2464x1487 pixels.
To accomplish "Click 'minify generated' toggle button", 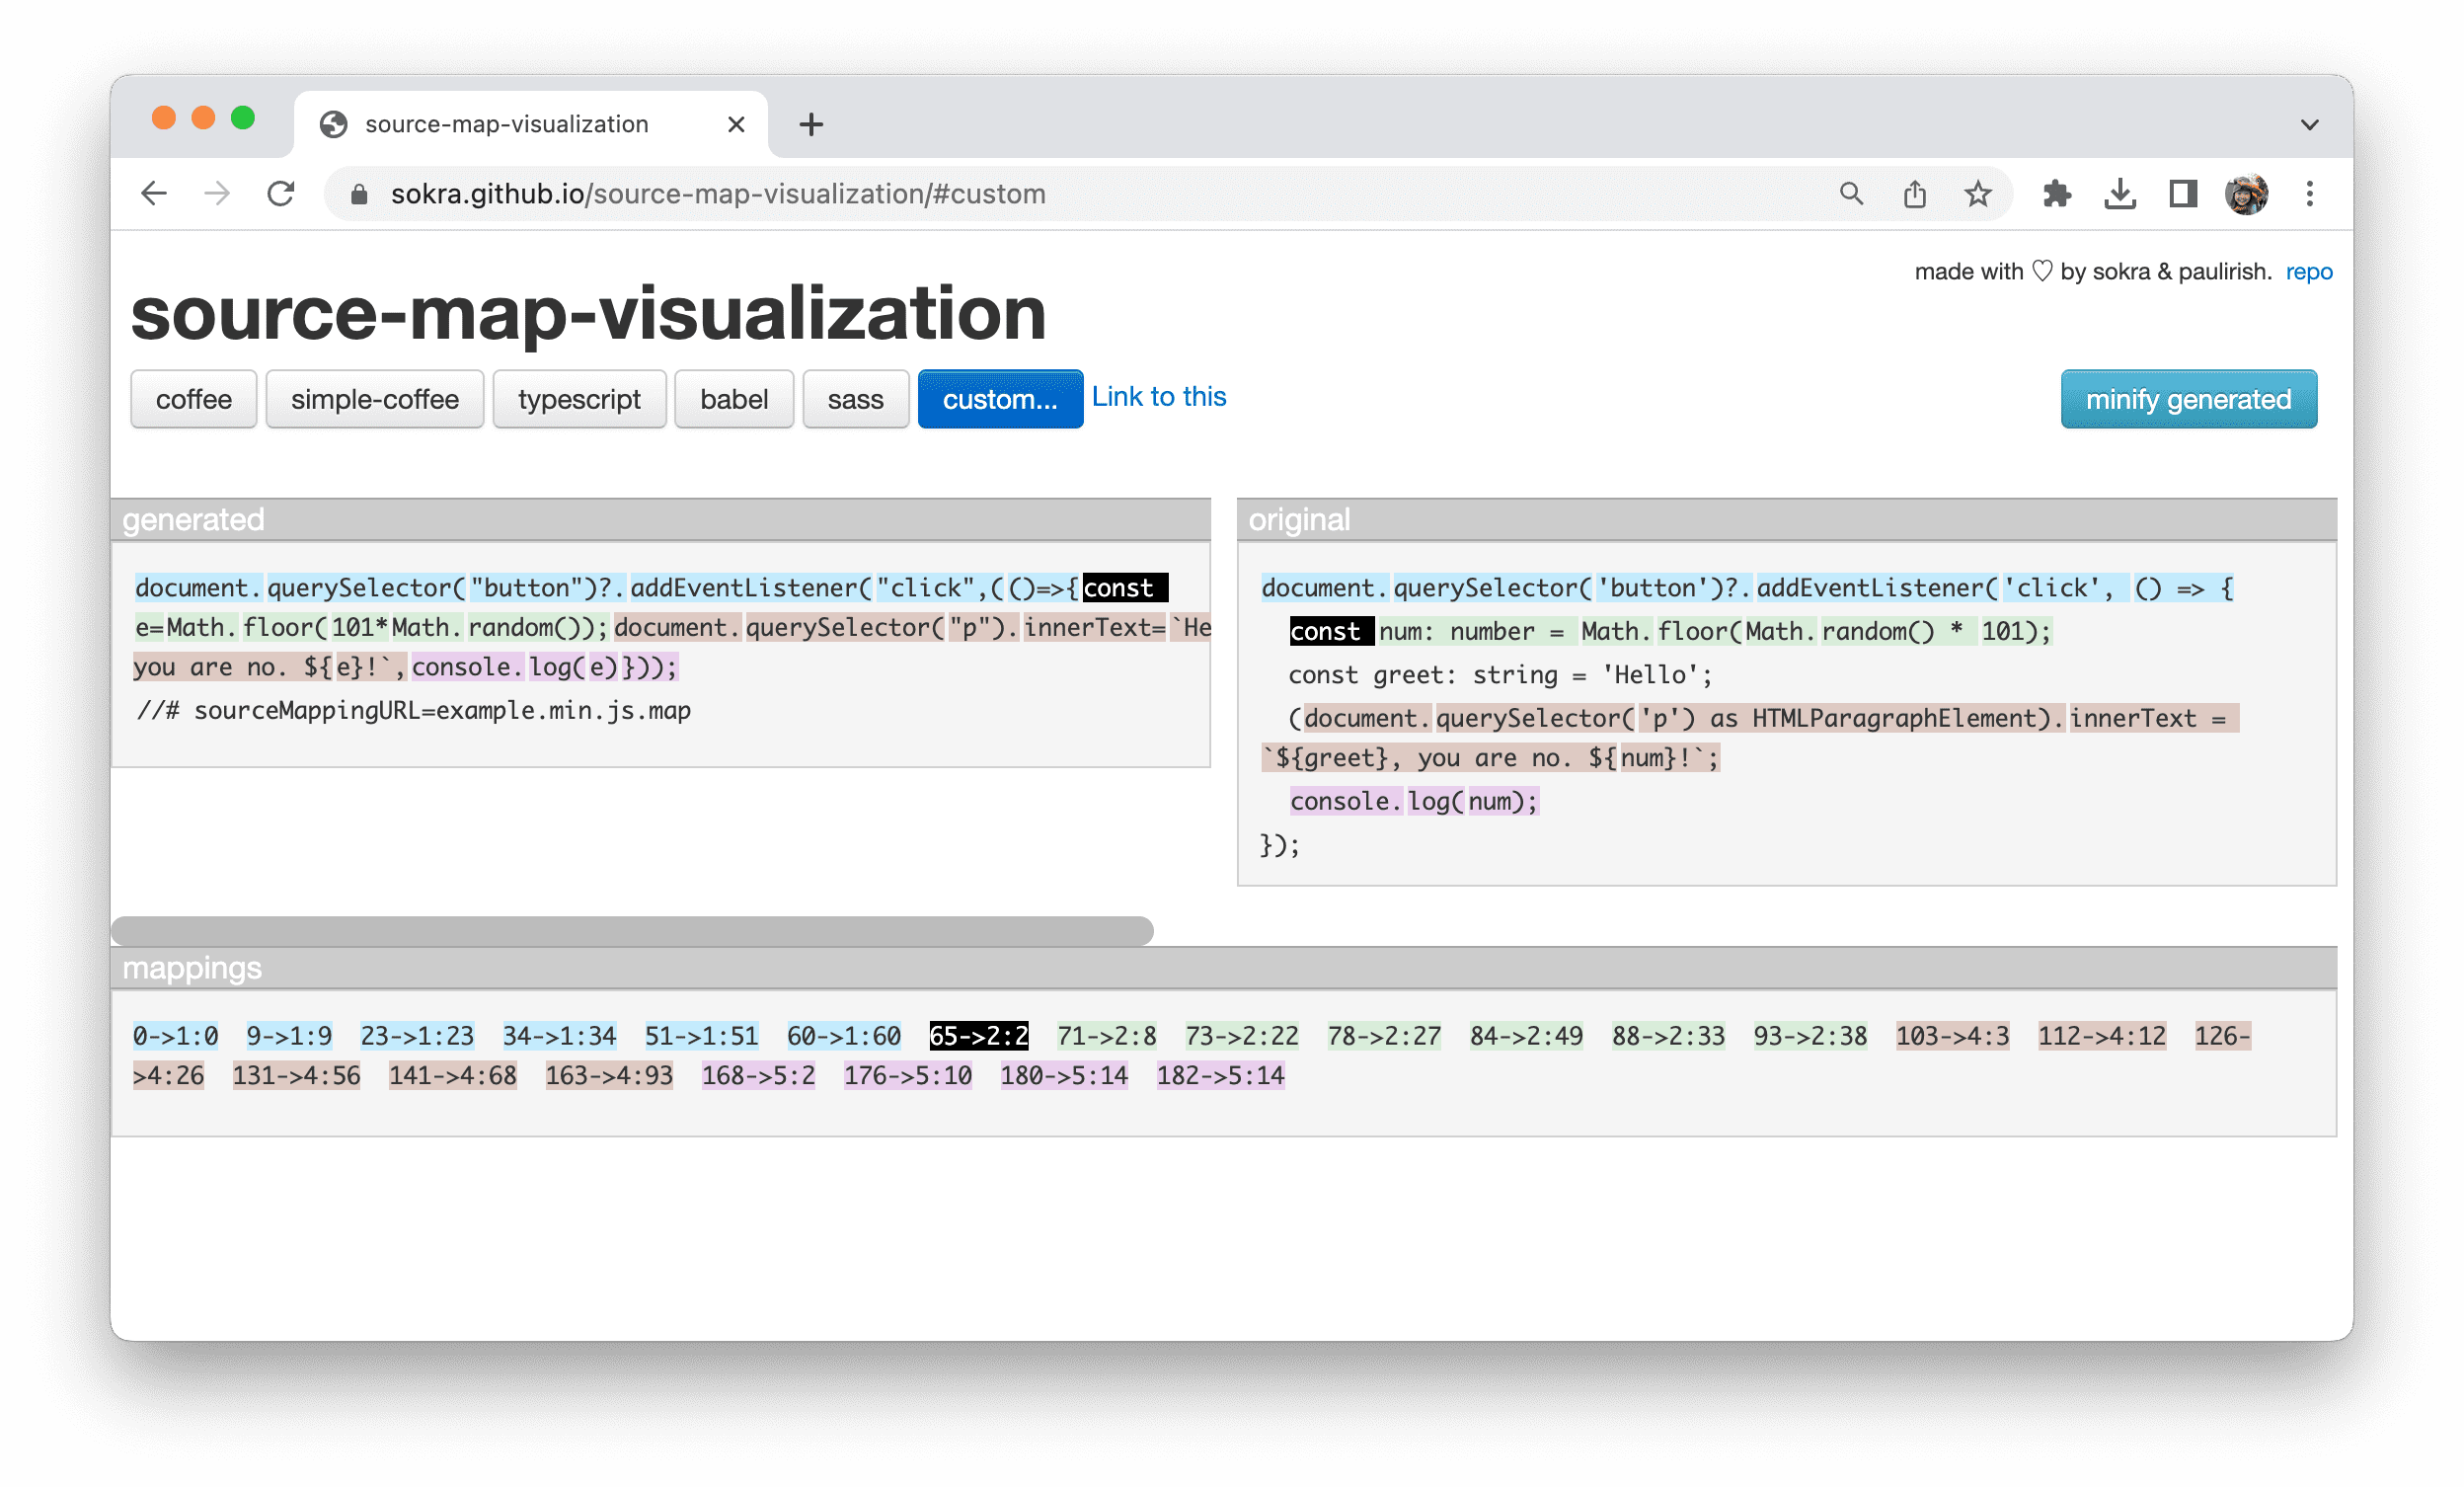I will tap(2190, 400).
